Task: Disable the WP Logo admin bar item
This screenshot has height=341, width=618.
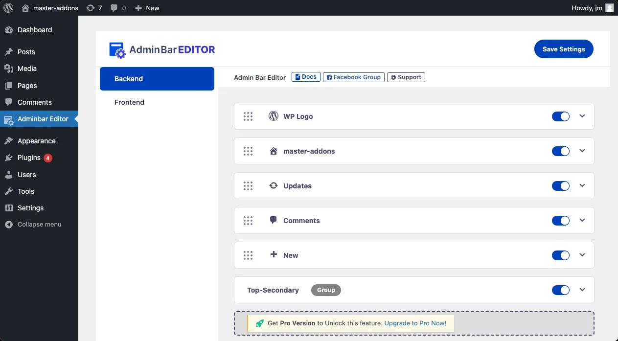Action: pyautogui.click(x=561, y=116)
